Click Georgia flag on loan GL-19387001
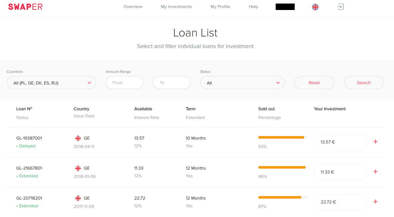This screenshot has width=394, height=217. point(78,138)
